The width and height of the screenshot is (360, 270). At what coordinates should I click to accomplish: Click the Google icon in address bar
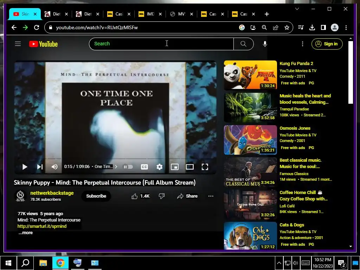pos(242,27)
